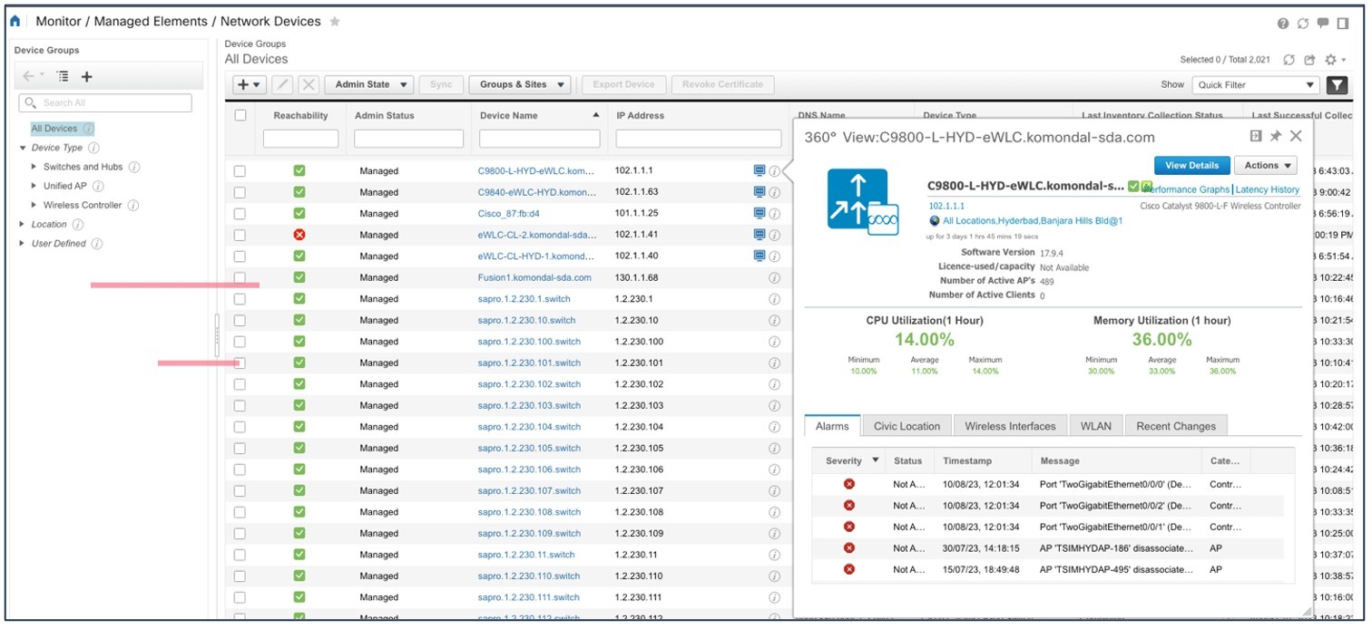Screen dimensions: 1372x629
Task: Open the info icon next to eWLC-CL-2 row
Action: tap(775, 235)
